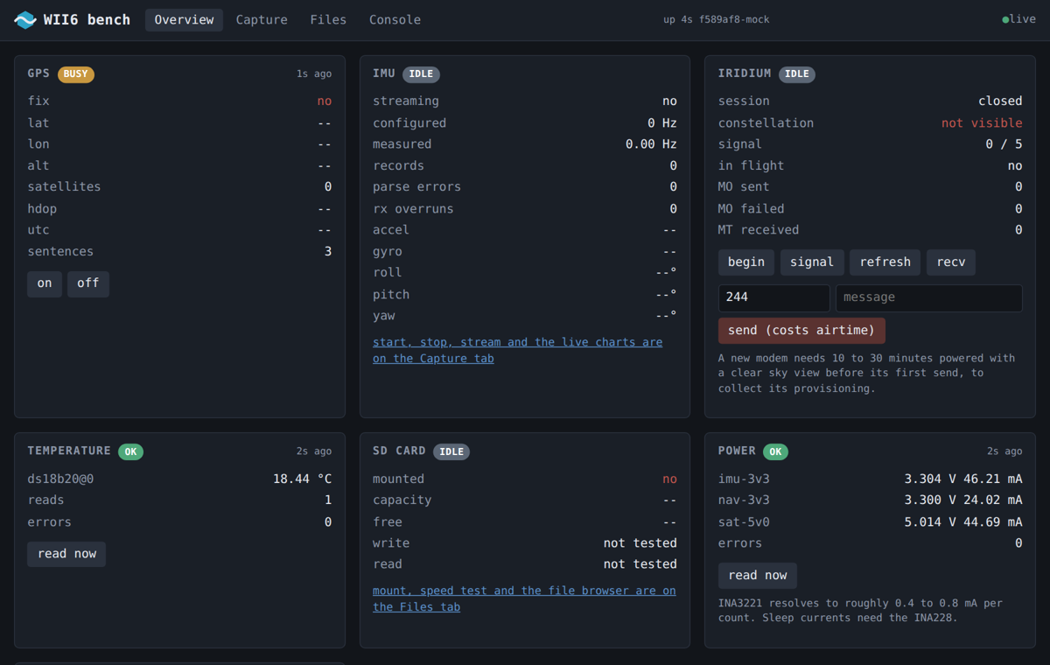Click the Iridium session value 'closed'
The height and width of the screenshot is (665, 1050).
(1000, 101)
